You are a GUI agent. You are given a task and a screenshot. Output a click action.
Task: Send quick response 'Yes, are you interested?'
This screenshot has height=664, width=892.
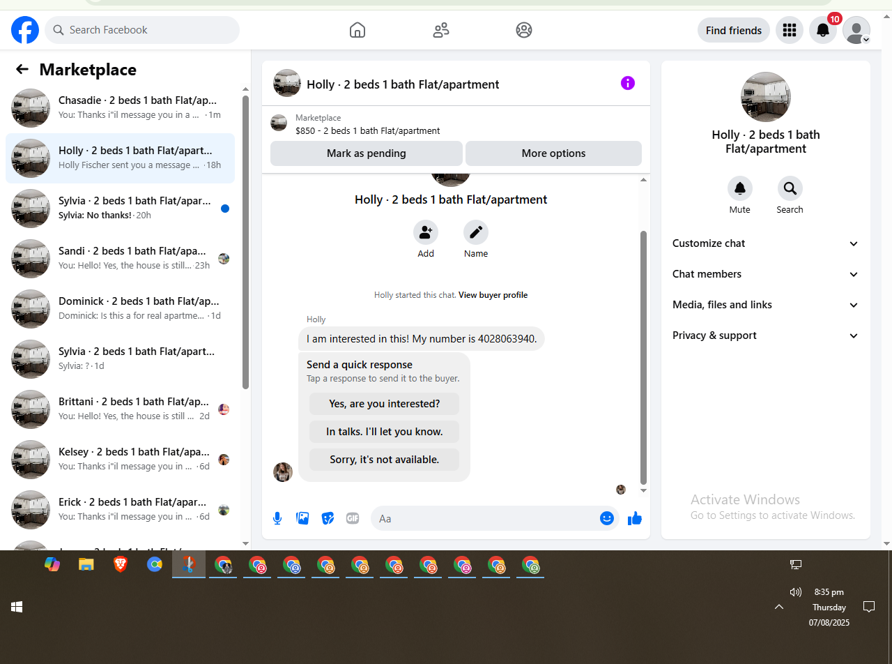pyautogui.click(x=385, y=404)
